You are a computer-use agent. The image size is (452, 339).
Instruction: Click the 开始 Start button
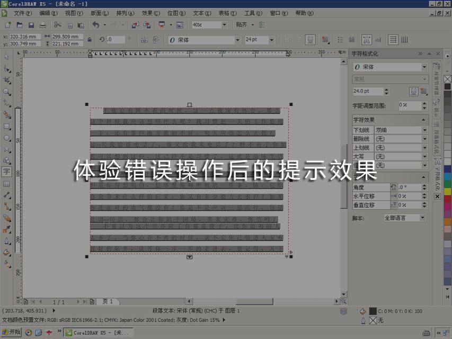[x=12, y=332]
